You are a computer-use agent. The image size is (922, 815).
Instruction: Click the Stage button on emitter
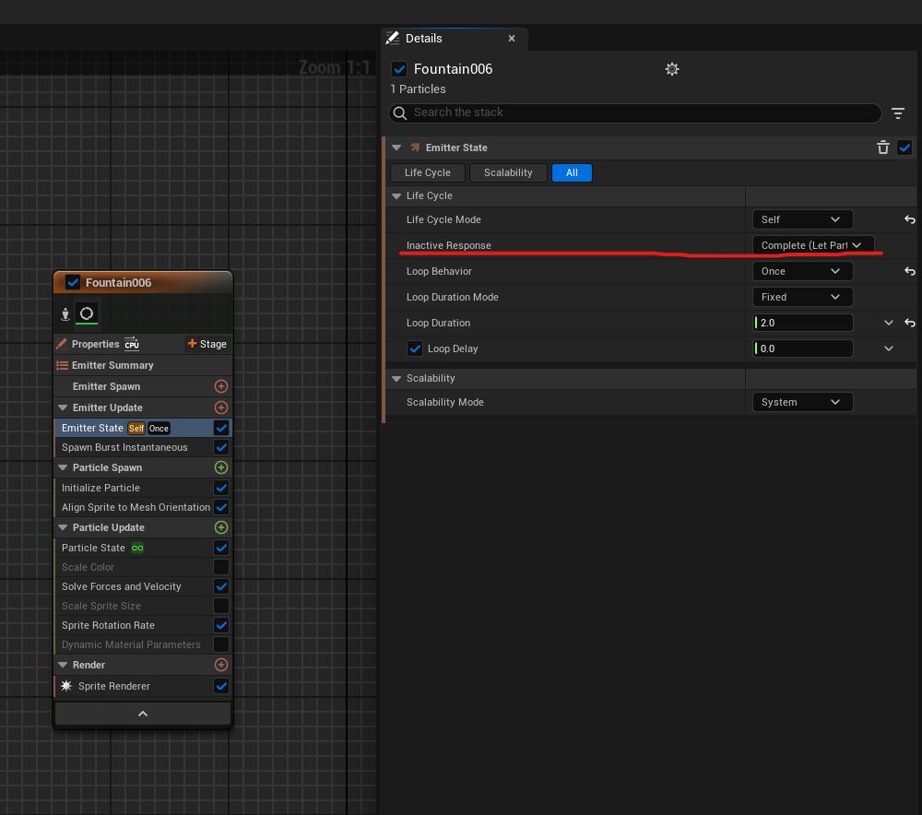click(207, 344)
